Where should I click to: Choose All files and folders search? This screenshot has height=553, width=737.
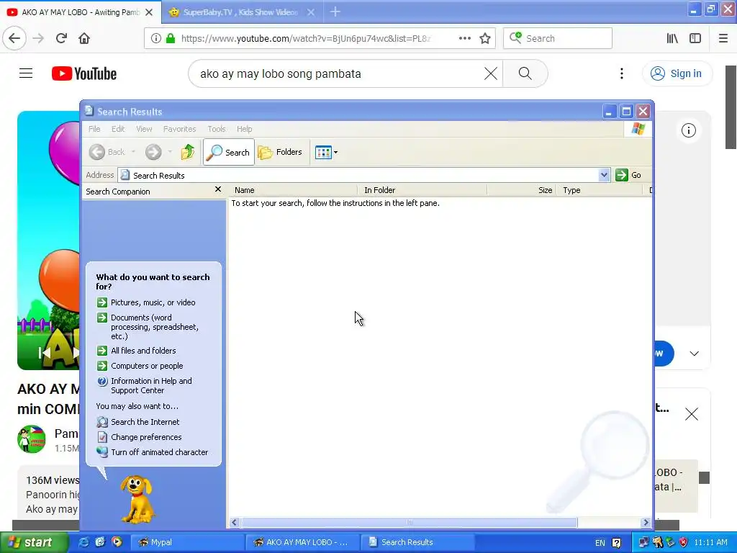pyautogui.click(x=136, y=351)
